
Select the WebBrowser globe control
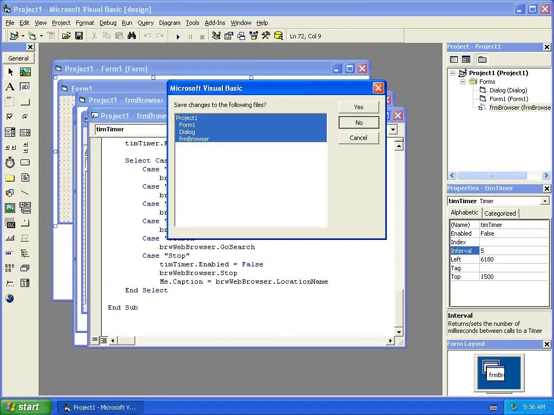pos(10,298)
